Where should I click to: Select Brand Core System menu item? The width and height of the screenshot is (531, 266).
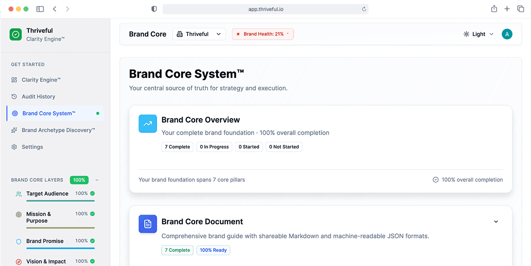(55, 113)
